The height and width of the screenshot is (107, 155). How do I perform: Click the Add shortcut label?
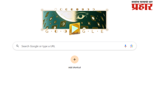pyautogui.click(x=75, y=68)
